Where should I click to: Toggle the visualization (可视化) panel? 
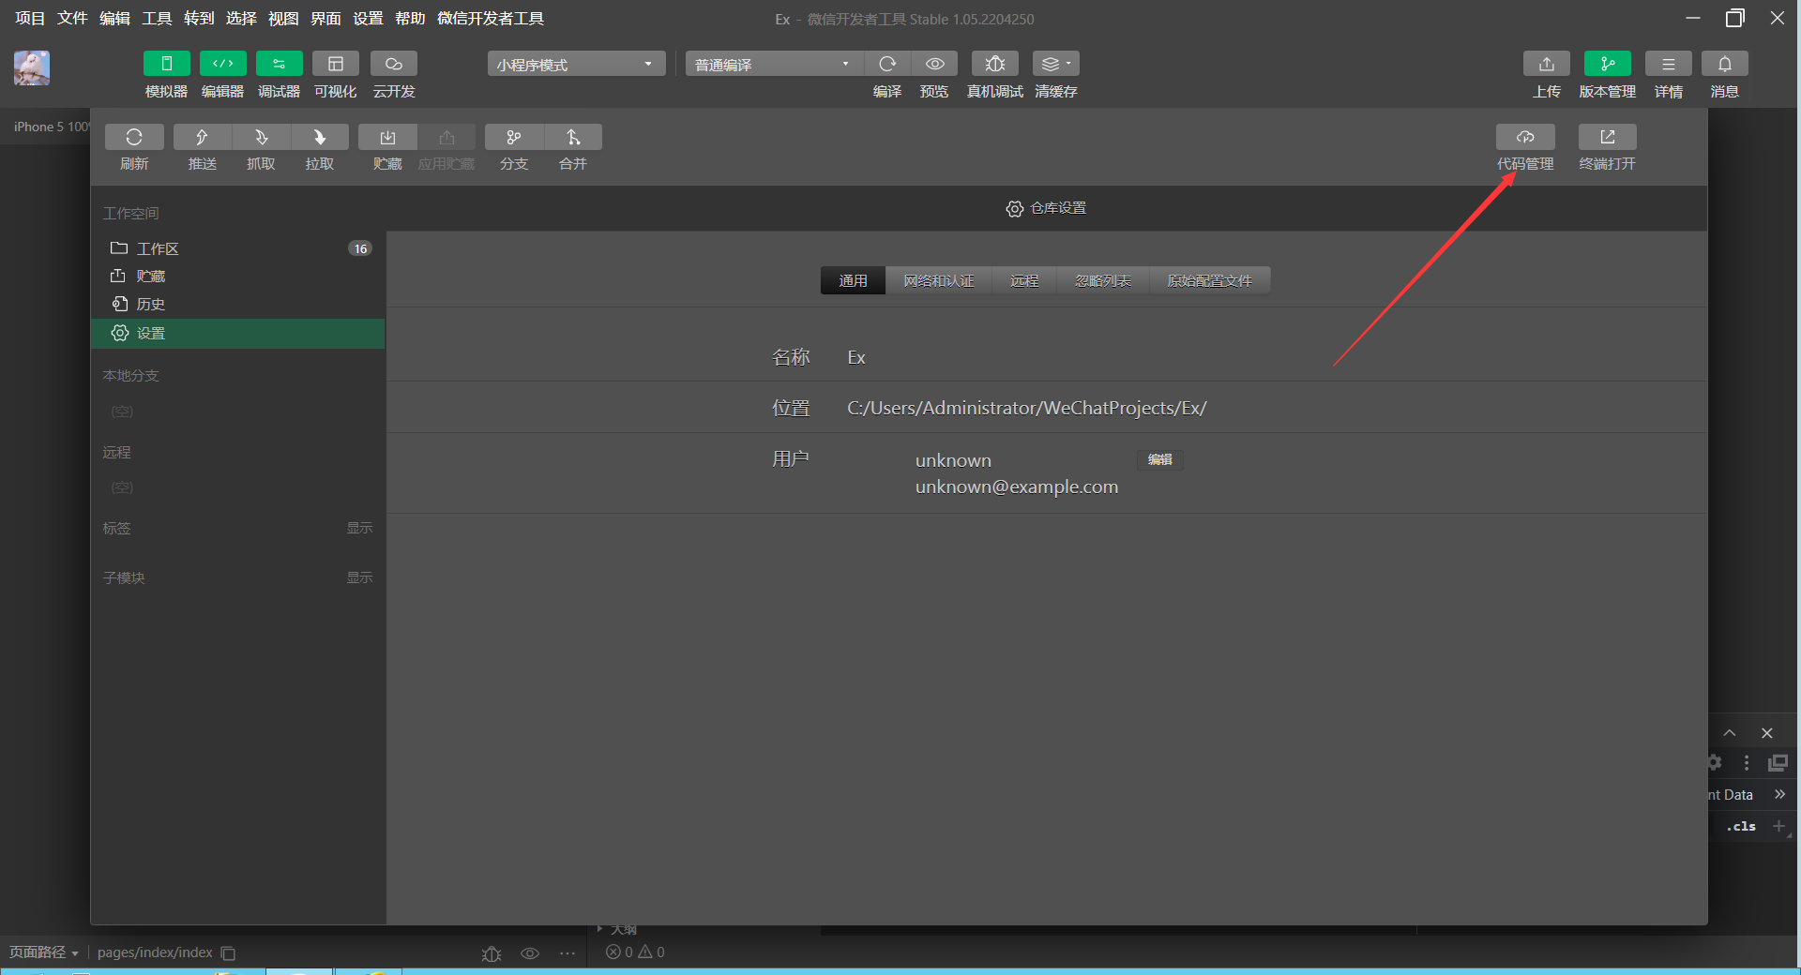pyautogui.click(x=335, y=64)
